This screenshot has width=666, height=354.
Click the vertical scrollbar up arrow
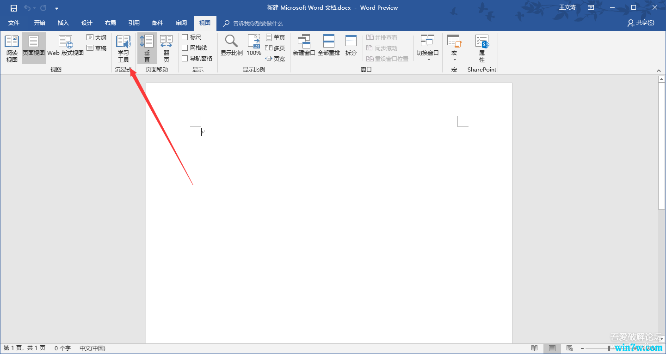click(662, 79)
